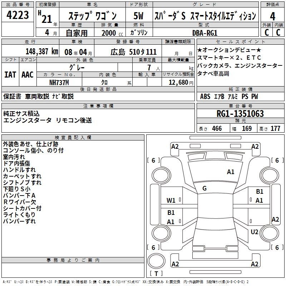Select the chassis number RG1-1351063
Screen dimensions: 286x286
point(240,114)
